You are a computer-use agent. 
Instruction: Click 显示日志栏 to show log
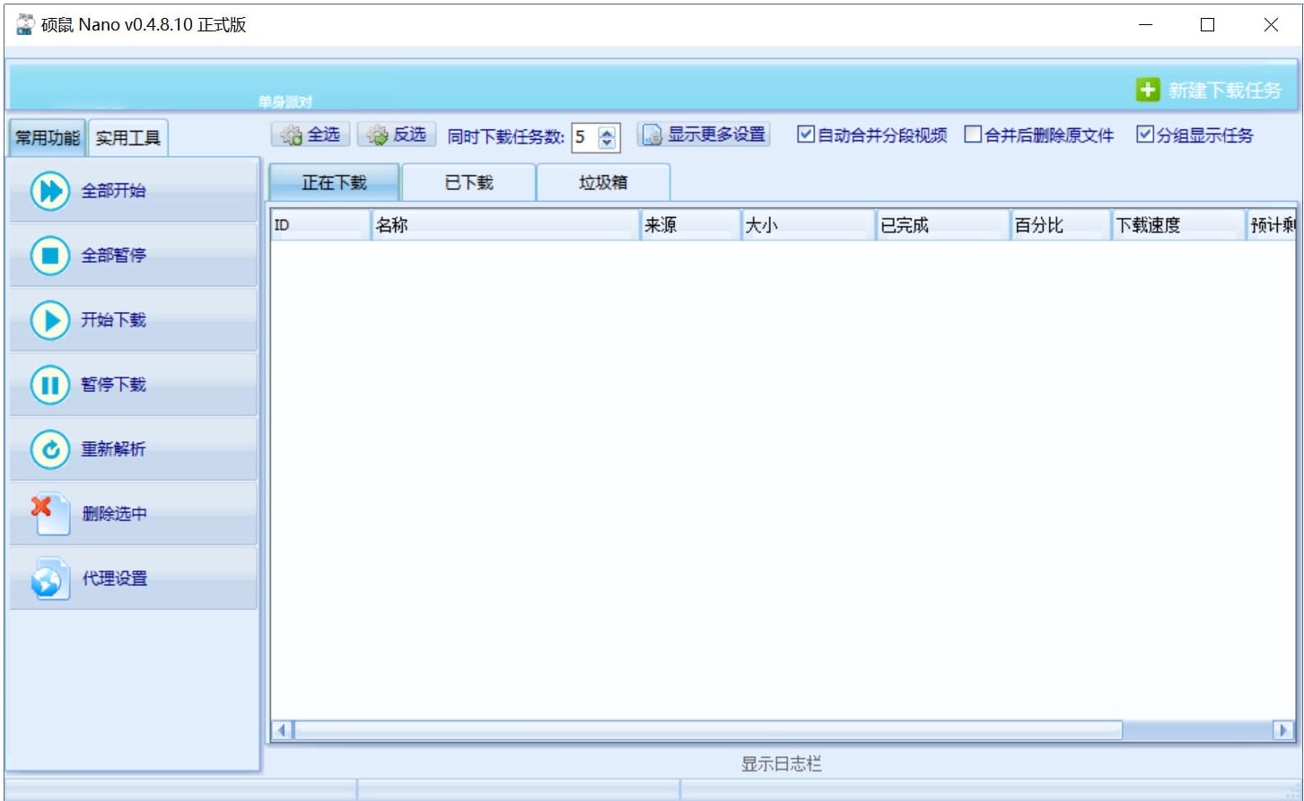click(781, 763)
